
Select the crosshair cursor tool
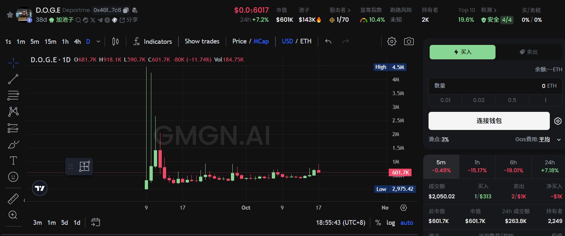[13, 63]
